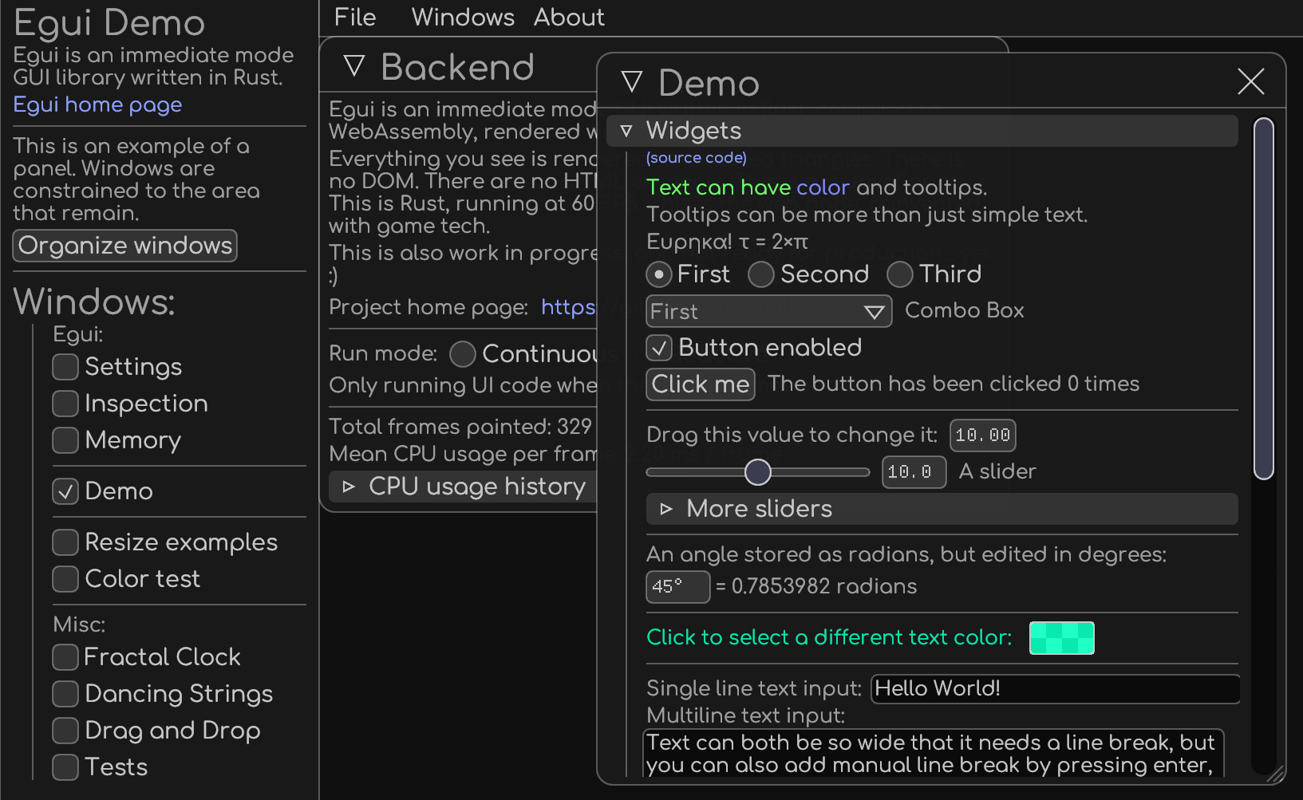Open the Windows menu
Image resolution: width=1303 pixels, height=800 pixels.
click(x=463, y=17)
